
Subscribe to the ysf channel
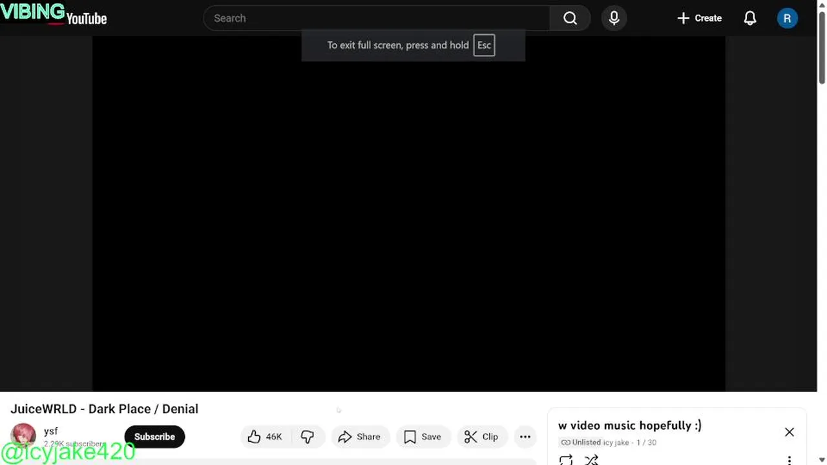(x=154, y=437)
